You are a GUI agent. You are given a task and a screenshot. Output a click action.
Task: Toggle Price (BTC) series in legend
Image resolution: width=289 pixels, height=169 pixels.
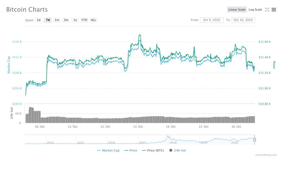(x=153, y=150)
